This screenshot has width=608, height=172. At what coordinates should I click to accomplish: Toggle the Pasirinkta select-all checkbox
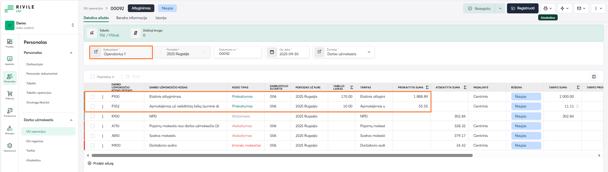(93, 77)
